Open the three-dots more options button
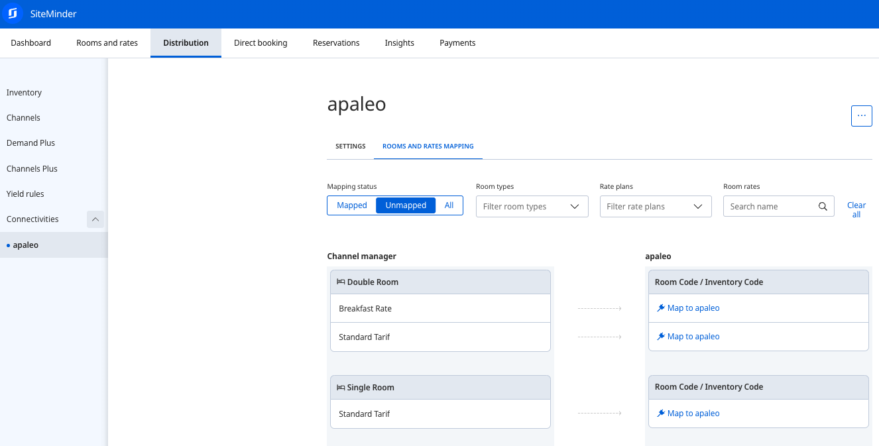The width and height of the screenshot is (879, 446). pos(861,115)
